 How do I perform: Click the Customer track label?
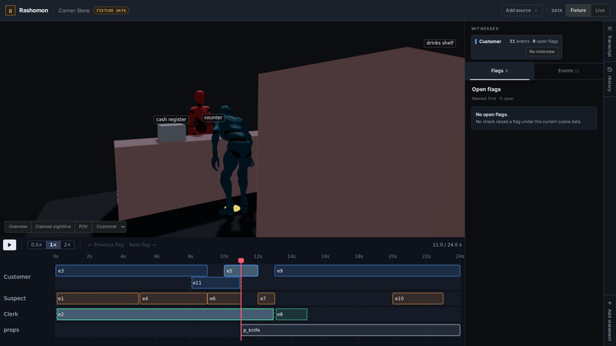[x=17, y=277]
